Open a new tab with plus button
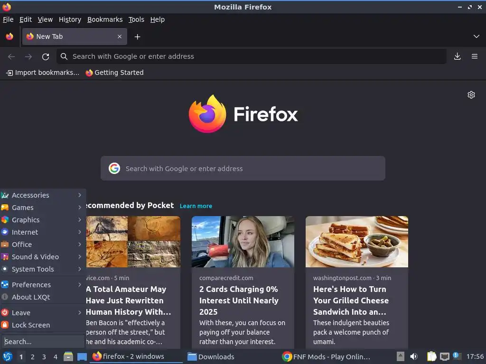486x364 pixels. click(137, 37)
